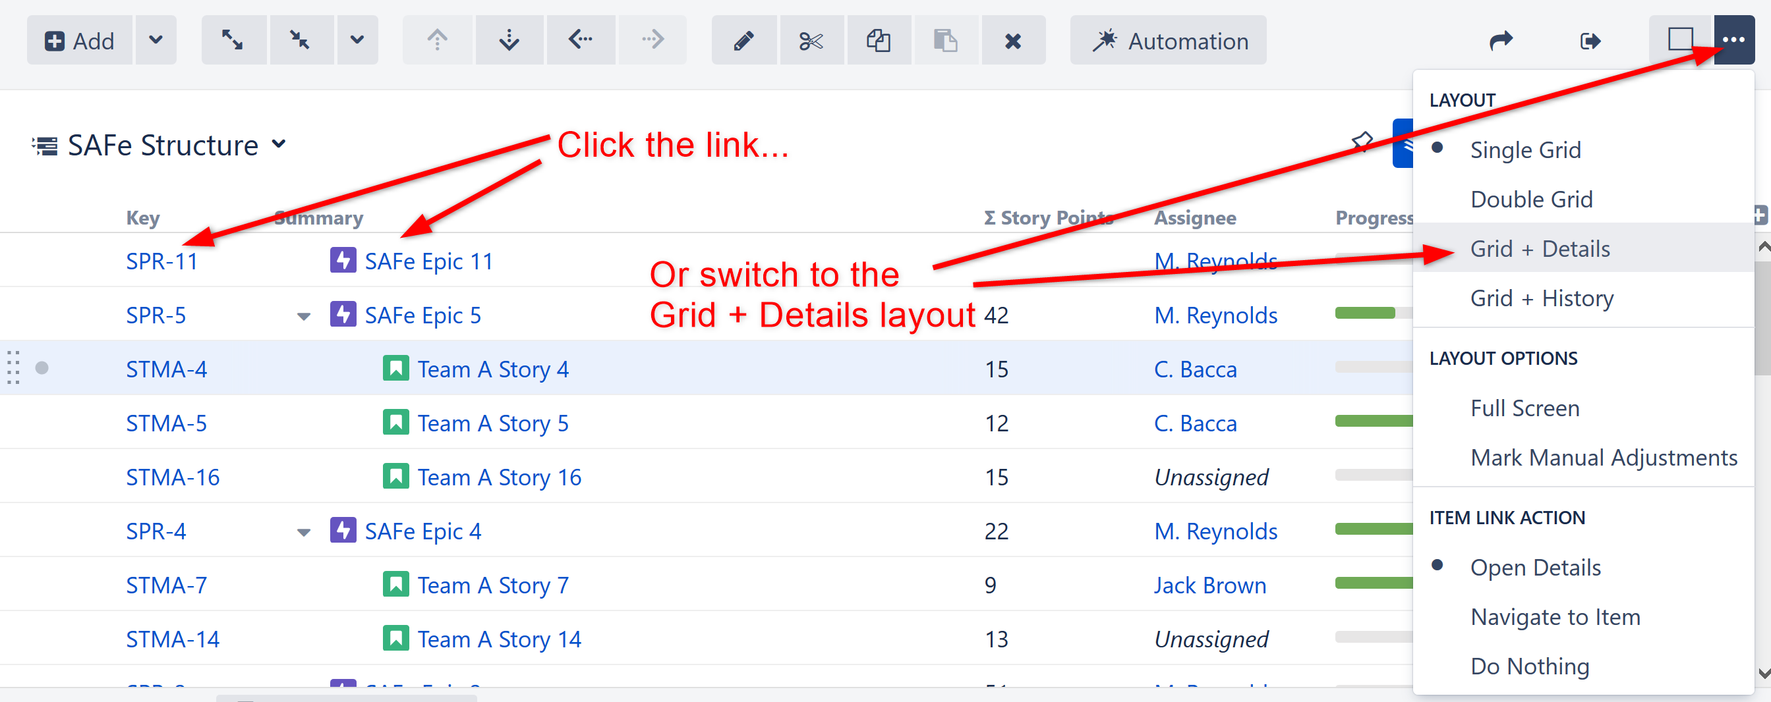Open the Add button dropdown arrow

(156, 41)
